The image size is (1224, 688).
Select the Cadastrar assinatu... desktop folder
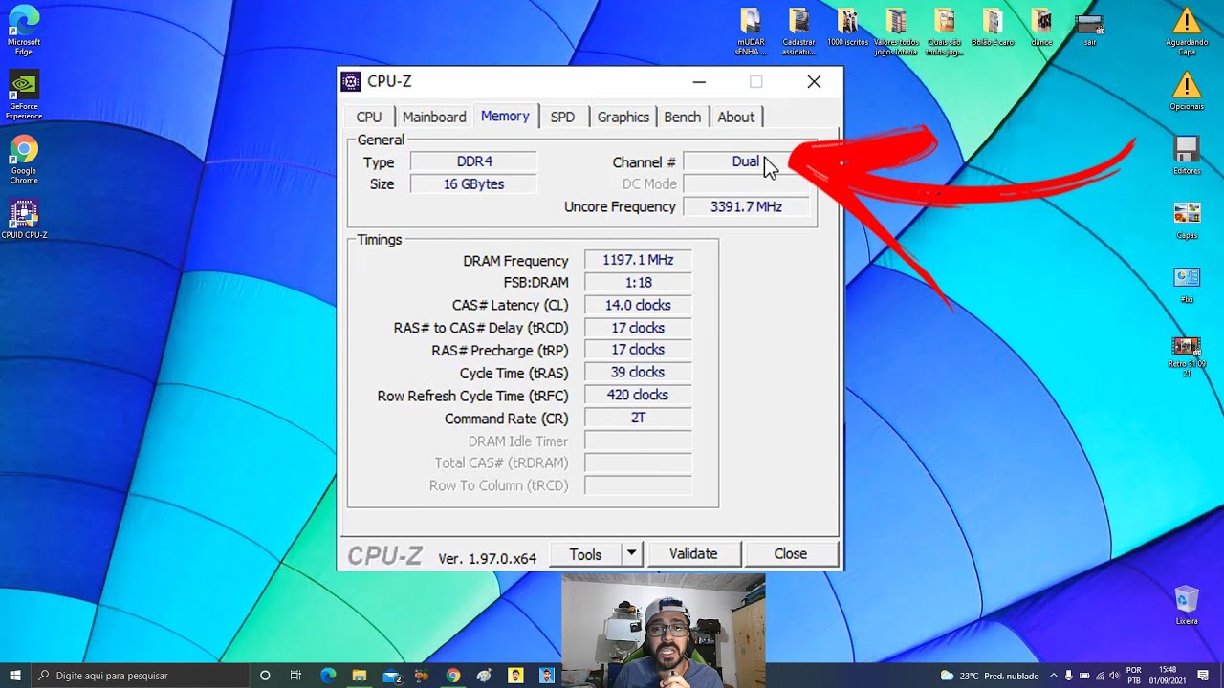point(798,32)
